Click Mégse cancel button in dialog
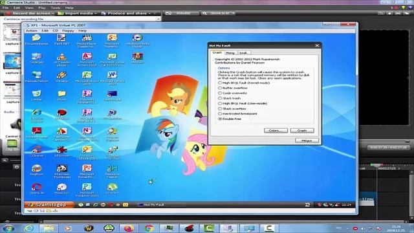414x233 pixels. point(307,140)
